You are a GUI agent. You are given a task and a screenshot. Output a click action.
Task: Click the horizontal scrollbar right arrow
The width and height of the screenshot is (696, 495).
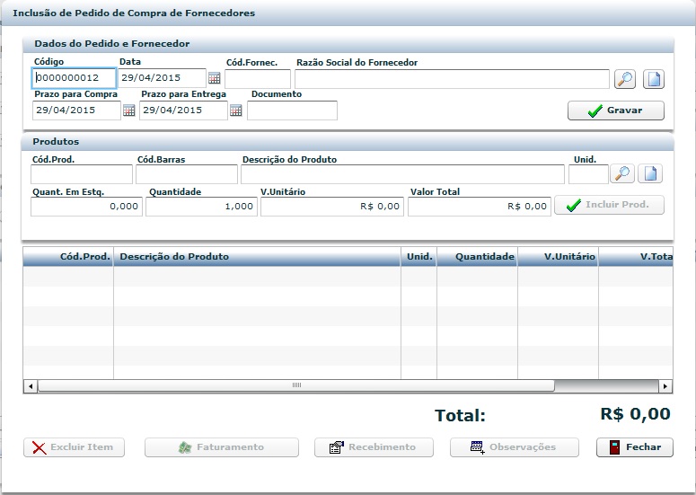coord(665,386)
